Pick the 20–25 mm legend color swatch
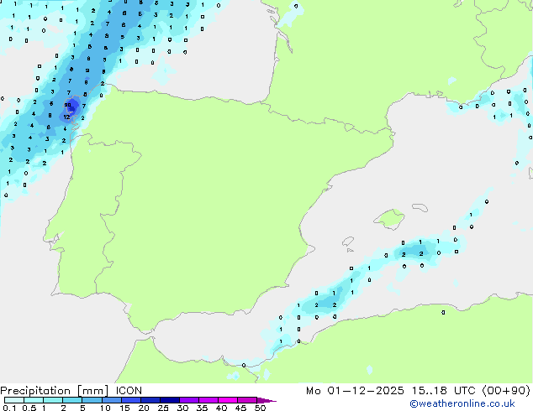 point(150,400)
